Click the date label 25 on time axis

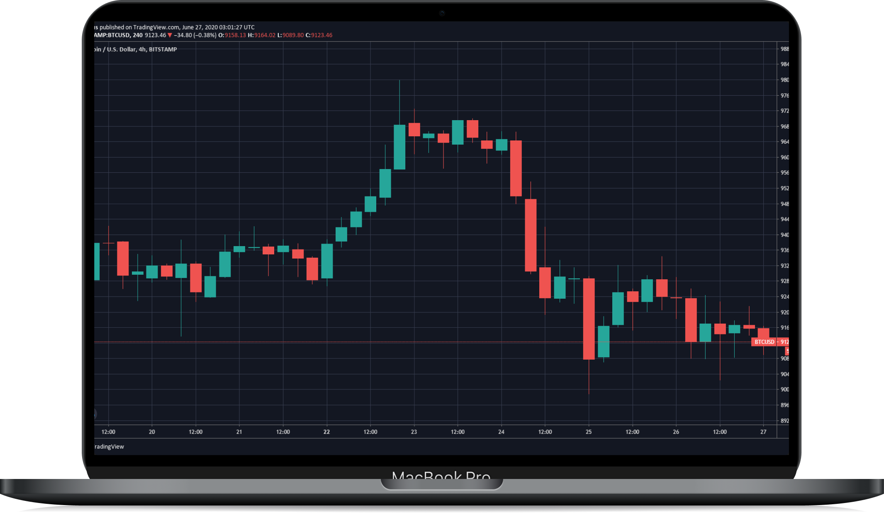click(588, 432)
